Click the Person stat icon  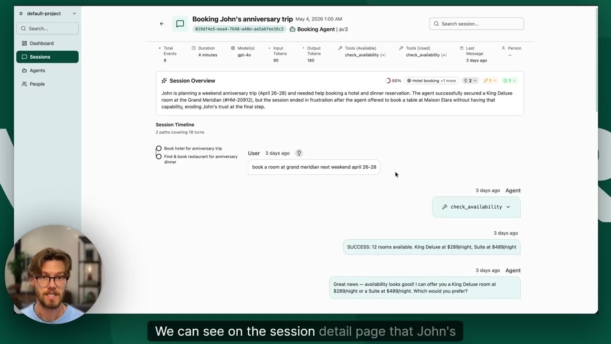(504, 48)
